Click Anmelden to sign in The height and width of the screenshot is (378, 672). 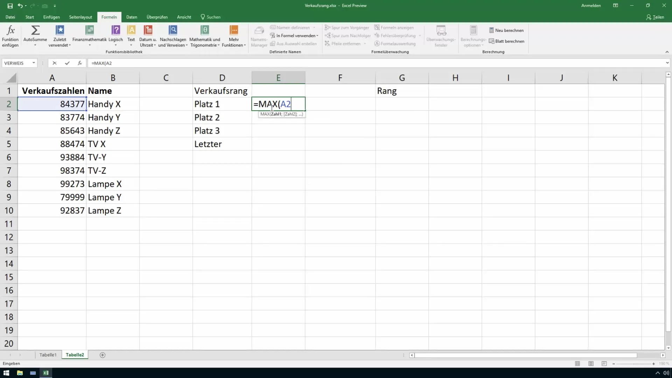[591, 6]
